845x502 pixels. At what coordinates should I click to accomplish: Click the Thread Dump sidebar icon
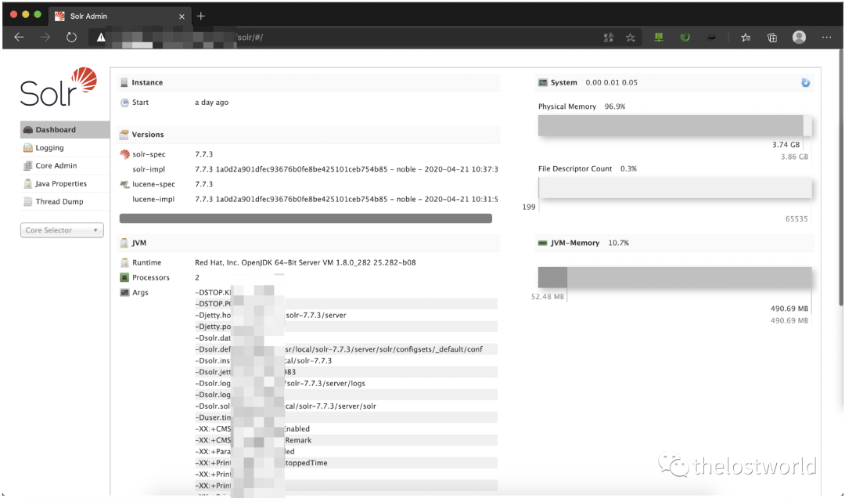28,202
